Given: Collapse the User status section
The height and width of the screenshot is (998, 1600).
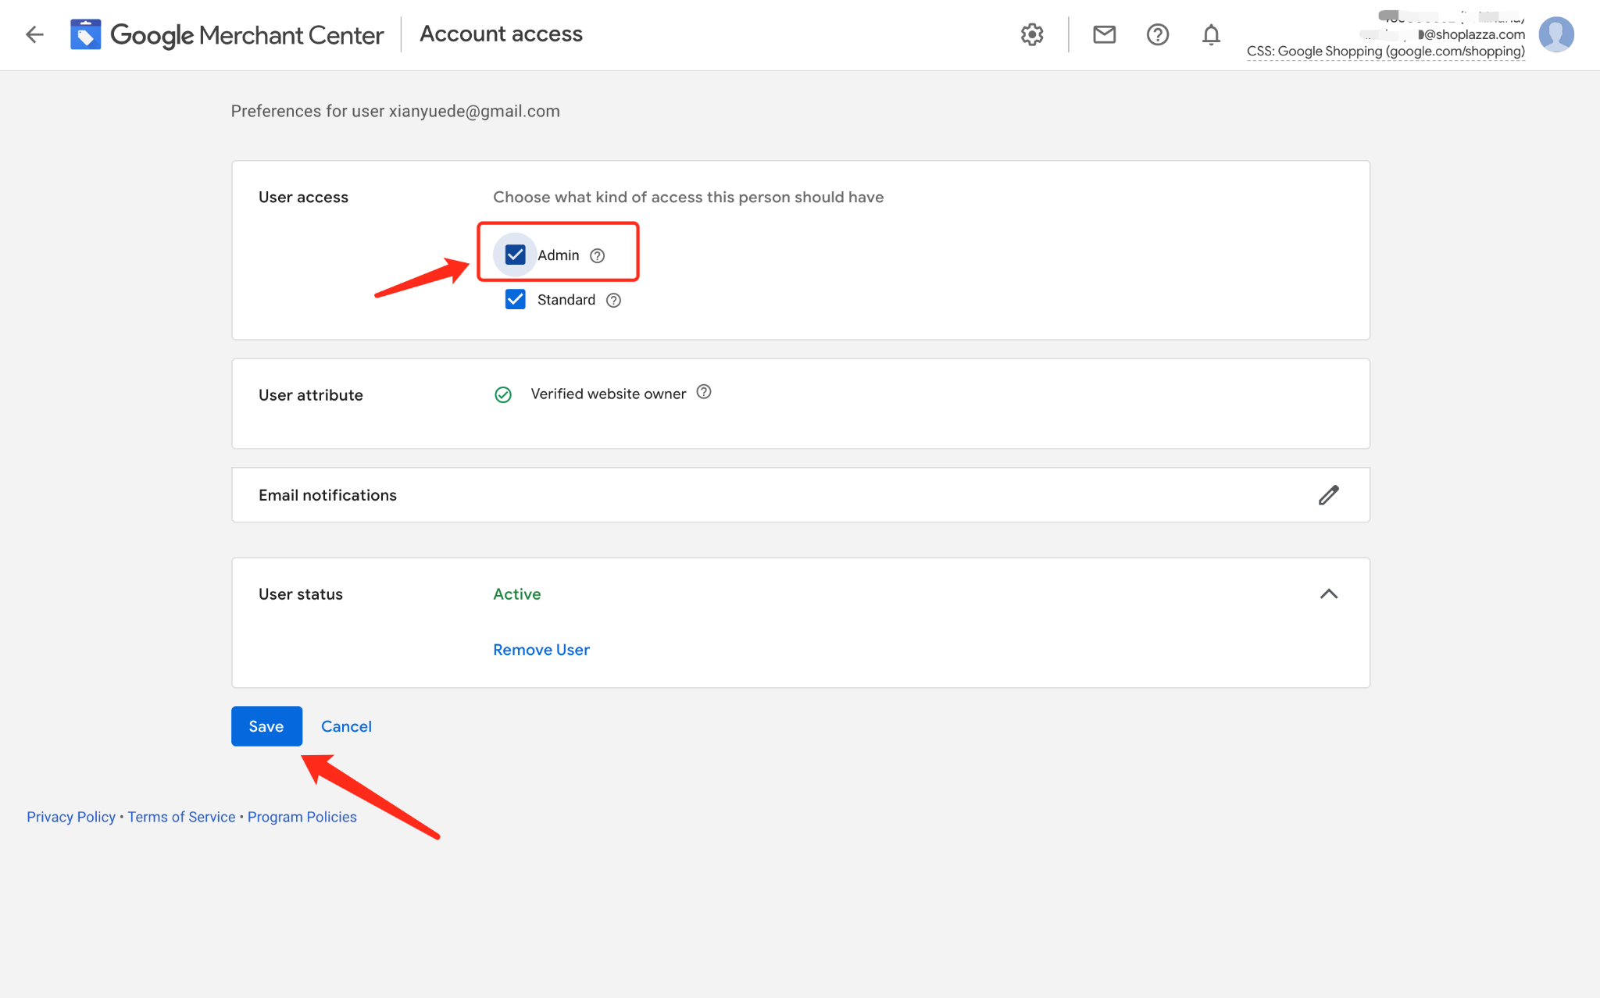Looking at the screenshot, I should pos(1329,594).
